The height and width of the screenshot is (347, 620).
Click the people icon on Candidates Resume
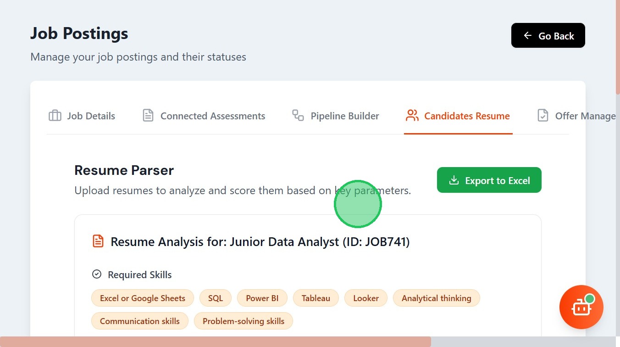(x=412, y=116)
